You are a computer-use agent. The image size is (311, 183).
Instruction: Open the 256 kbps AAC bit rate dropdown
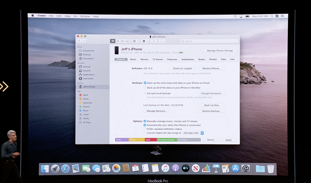(193, 133)
